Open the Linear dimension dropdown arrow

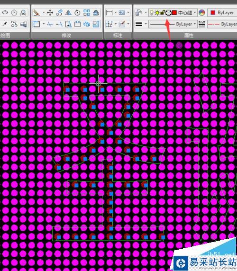116,12
